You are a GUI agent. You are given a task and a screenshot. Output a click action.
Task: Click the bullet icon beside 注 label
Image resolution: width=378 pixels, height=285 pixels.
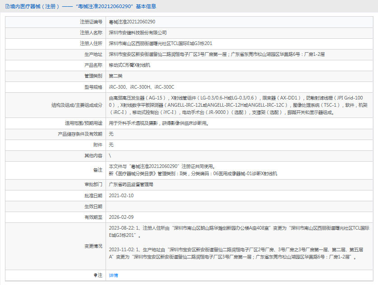[96, 275]
